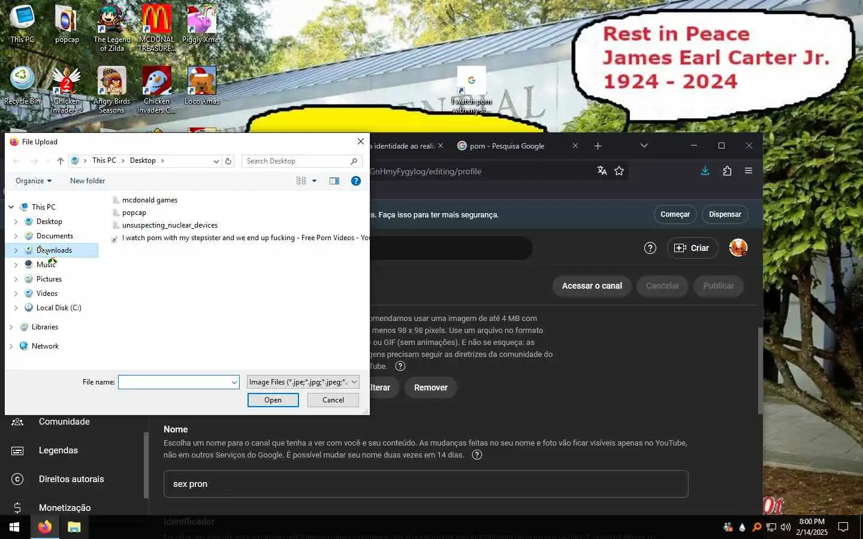Click the Começar button

[675, 214]
